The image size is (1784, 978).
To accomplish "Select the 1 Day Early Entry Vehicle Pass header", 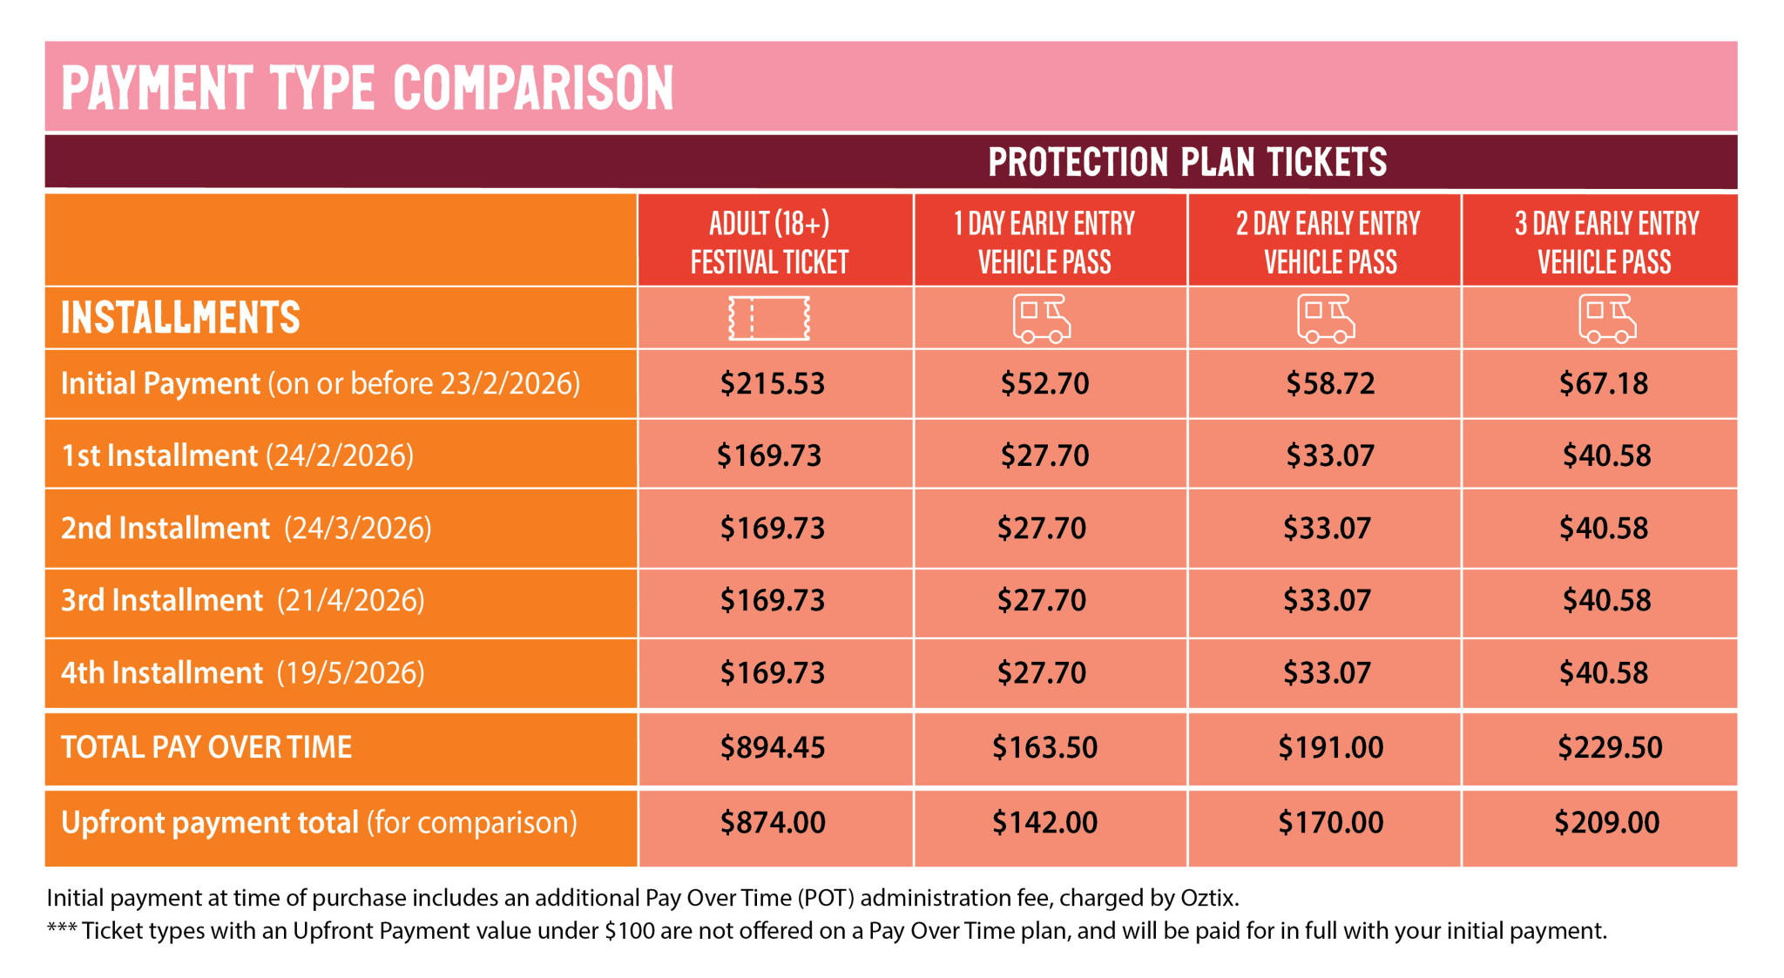I will [x=1044, y=242].
